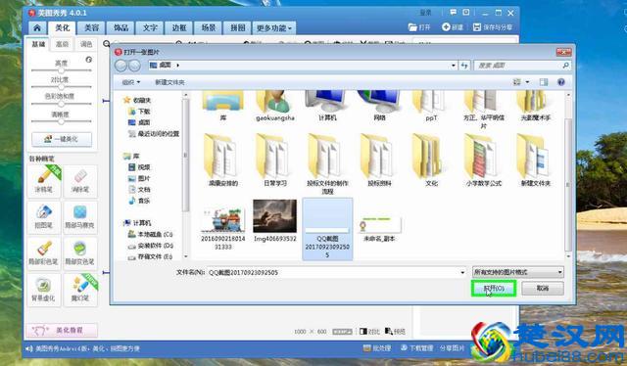627x366 pixels.
Task: Click the 新建 new icon in Meitu header
Action: click(x=453, y=27)
